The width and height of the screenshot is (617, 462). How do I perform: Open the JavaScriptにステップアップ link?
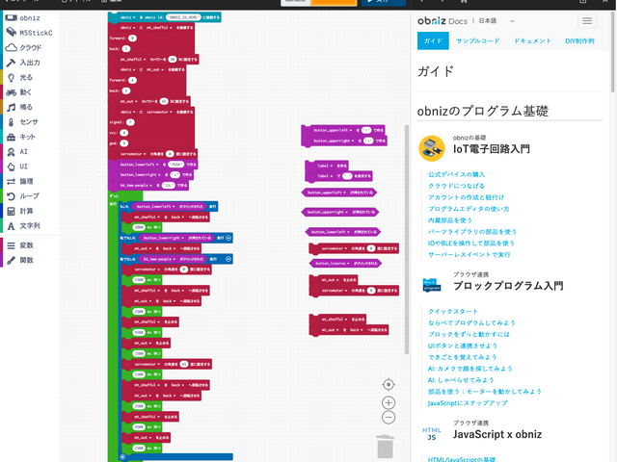468,402
